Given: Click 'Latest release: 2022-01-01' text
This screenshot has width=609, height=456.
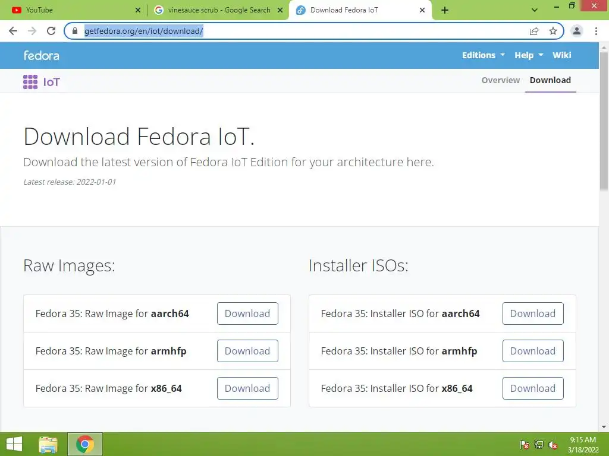Looking at the screenshot, I should click(x=70, y=182).
